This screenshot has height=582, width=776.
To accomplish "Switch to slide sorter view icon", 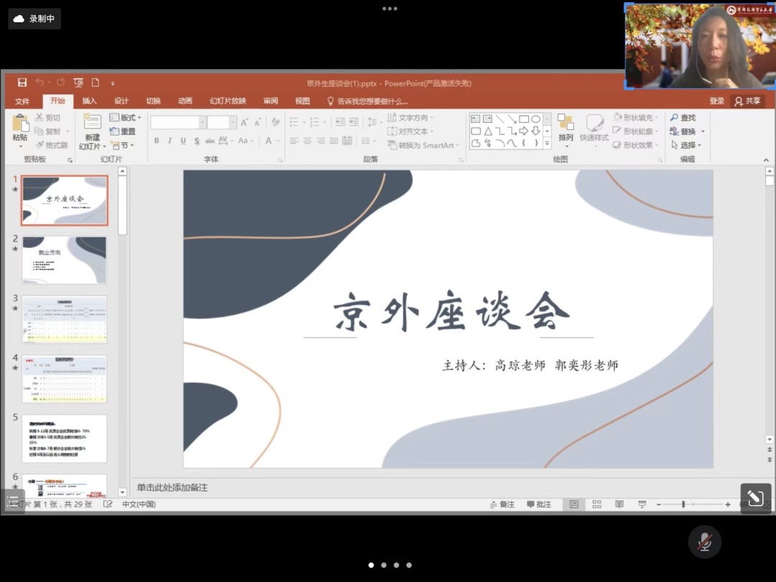I will [x=596, y=504].
